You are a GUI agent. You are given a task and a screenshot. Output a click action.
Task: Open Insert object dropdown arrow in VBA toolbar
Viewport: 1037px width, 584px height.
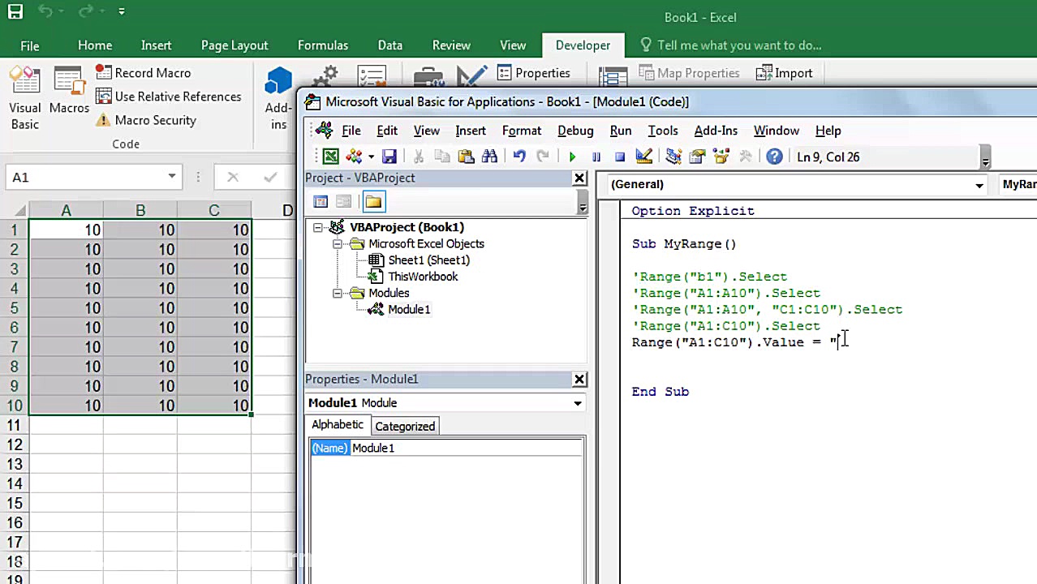(371, 157)
